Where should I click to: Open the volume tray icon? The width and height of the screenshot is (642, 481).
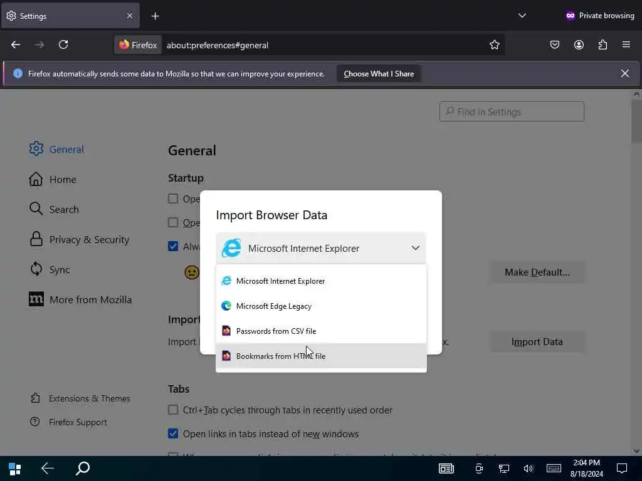(528, 468)
